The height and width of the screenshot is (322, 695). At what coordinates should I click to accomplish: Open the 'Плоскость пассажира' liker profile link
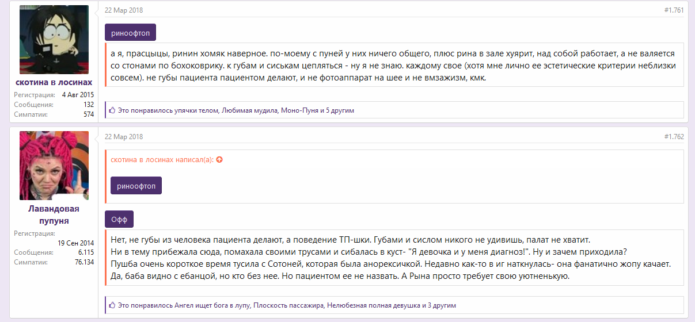pos(288,305)
